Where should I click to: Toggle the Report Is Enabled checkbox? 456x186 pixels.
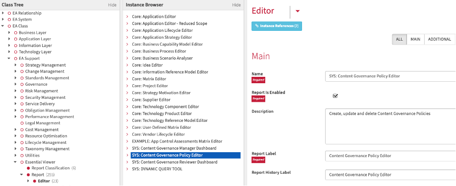335,96
